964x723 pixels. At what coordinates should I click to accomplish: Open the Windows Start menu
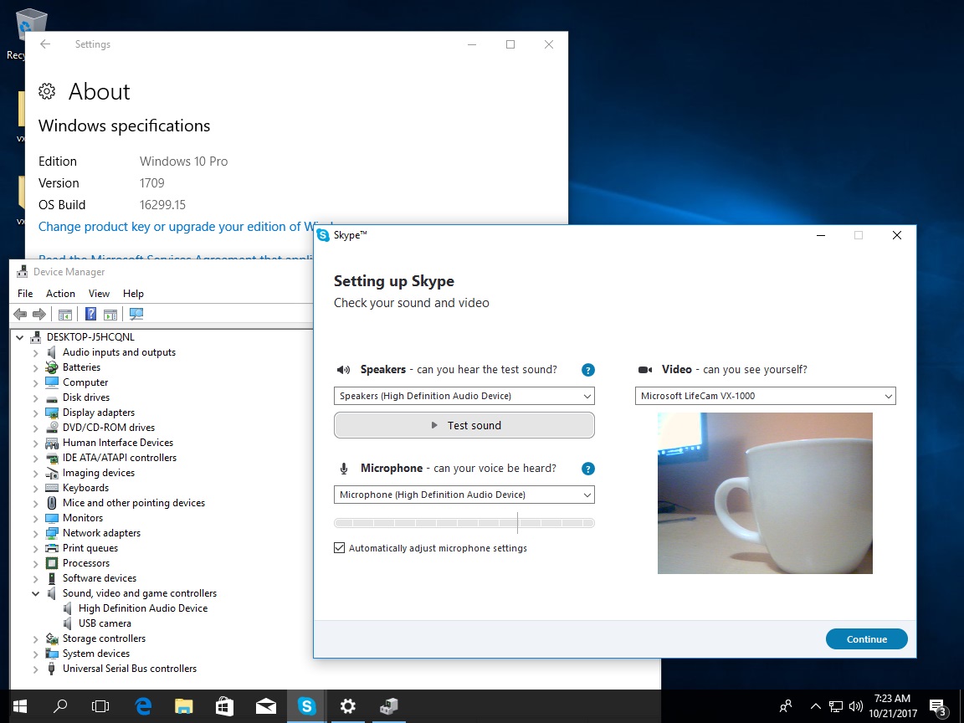[20, 706]
